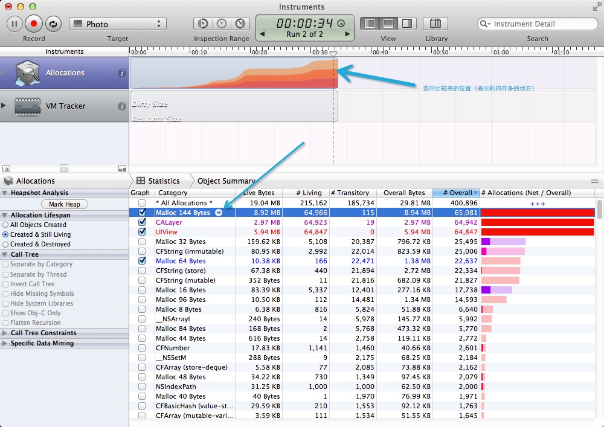
Task: Expand the Allocations instrument track triangle
Action: click(4, 72)
